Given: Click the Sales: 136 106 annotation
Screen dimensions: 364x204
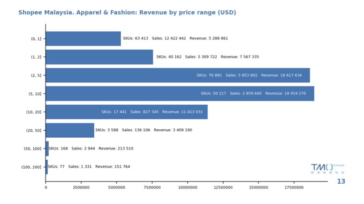Looking at the screenshot, I should pyautogui.click(x=136, y=130).
